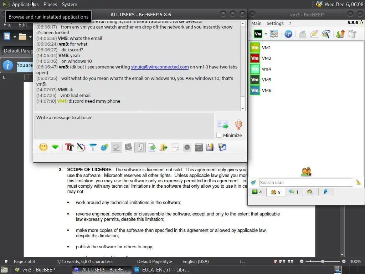This screenshot has height=274, width=365.
Task: Select user VM1 in the list
Action: (x=306, y=47)
